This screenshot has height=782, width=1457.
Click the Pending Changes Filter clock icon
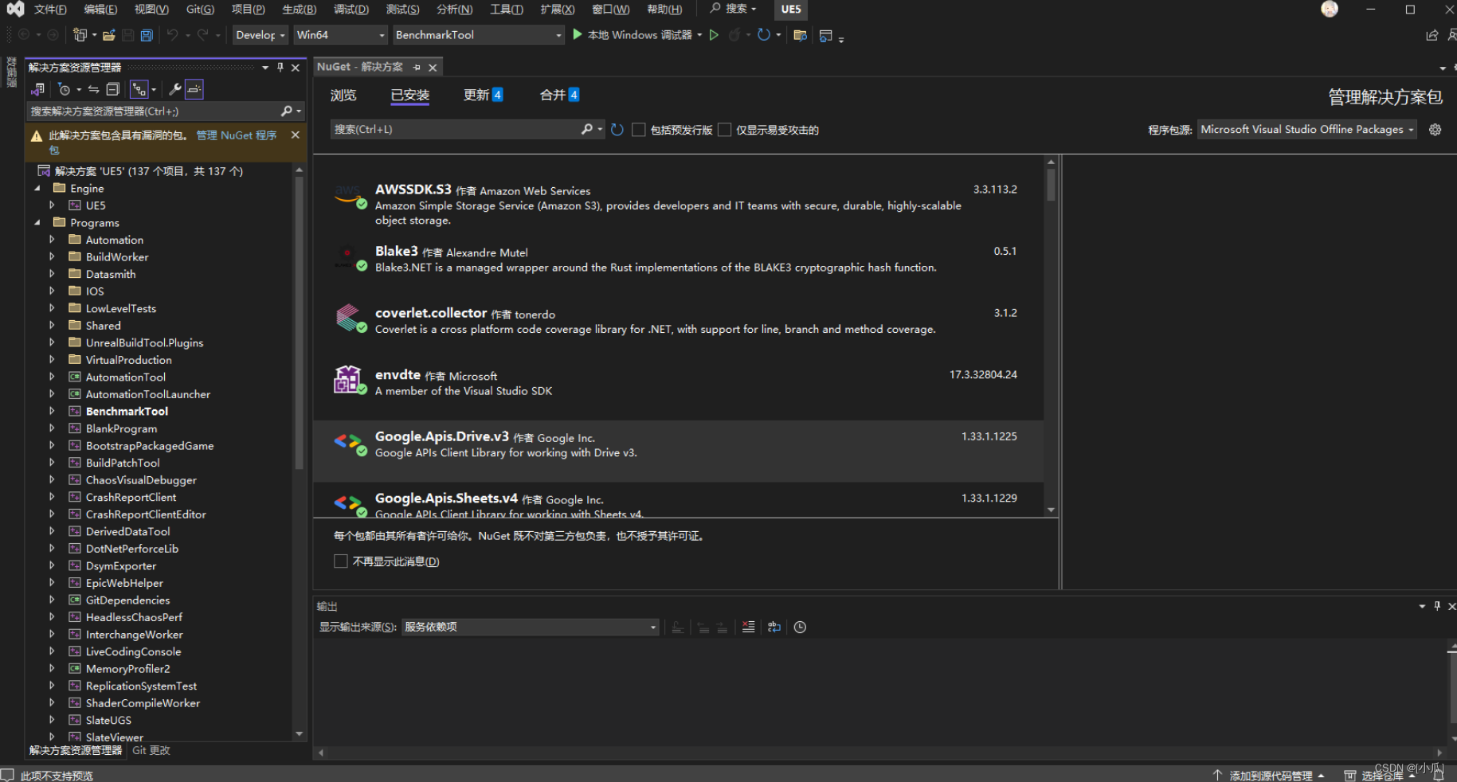(65, 89)
